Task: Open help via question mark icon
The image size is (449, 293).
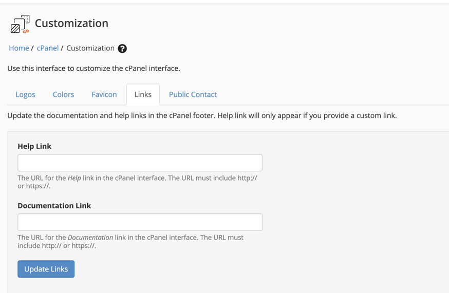Action: click(122, 49)
